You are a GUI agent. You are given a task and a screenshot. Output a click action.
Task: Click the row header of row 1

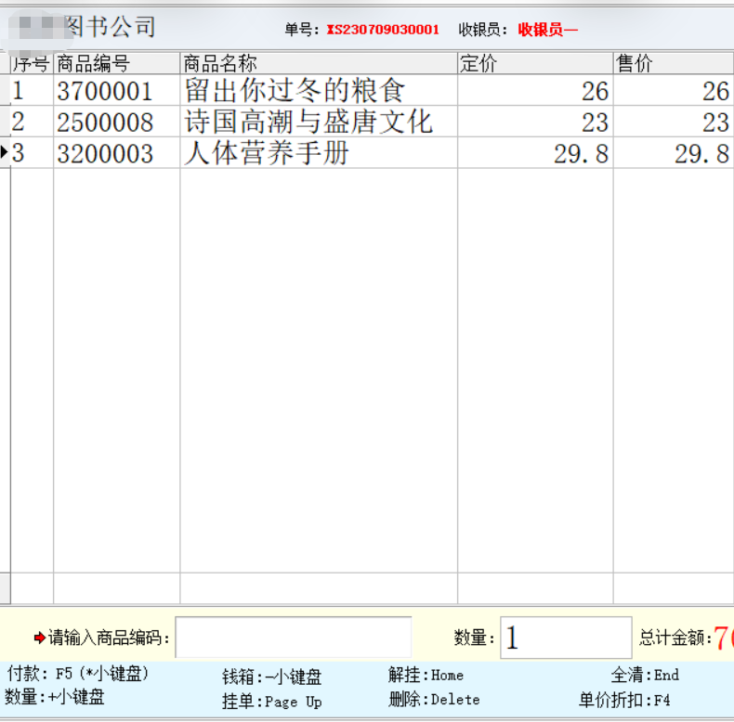click(x=5, y=90)
